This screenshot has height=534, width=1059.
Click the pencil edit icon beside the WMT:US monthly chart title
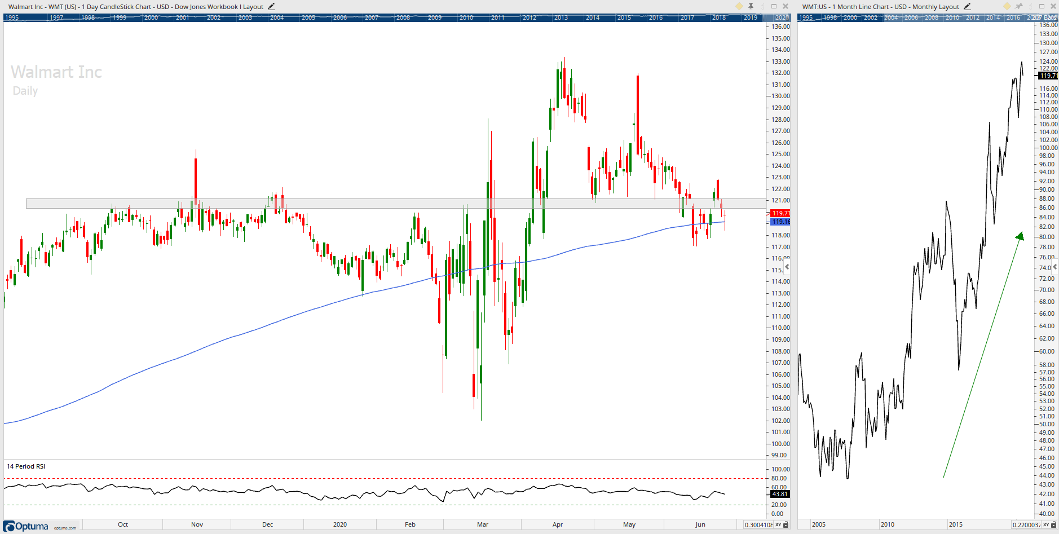tap(967, 7)
